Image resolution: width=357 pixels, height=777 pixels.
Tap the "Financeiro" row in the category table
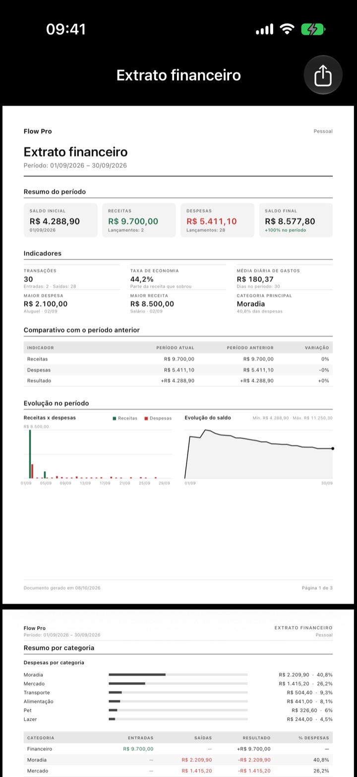[178, 749]
